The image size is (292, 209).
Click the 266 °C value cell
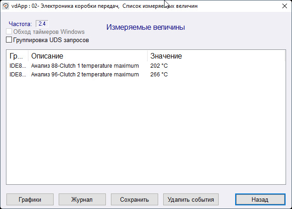tap(159, 75)
